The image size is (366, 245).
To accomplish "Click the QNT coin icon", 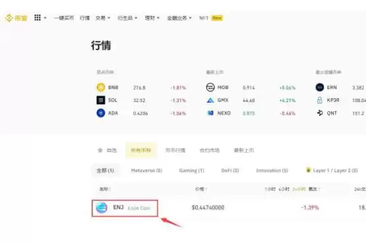I will coord(320,113).
